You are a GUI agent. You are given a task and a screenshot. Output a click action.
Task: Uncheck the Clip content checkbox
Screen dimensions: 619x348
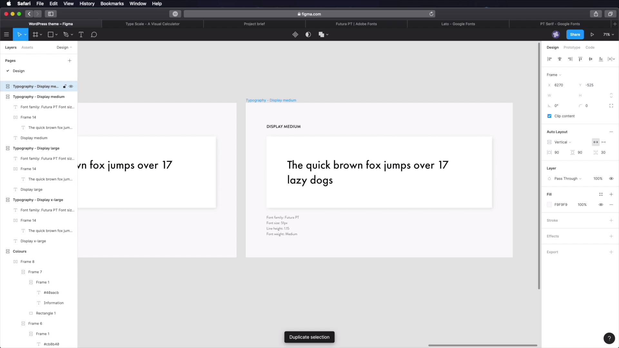pyautogui.click(x=549, y=116)
